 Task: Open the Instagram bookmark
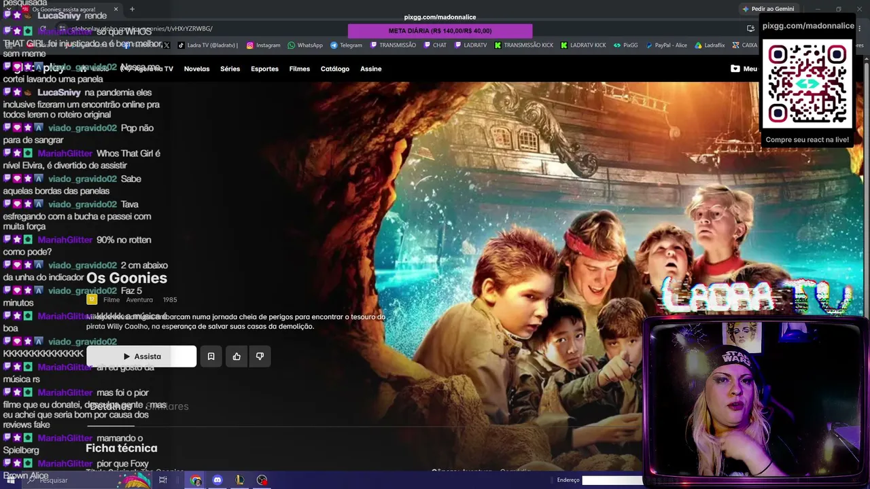tap(263, 46)
